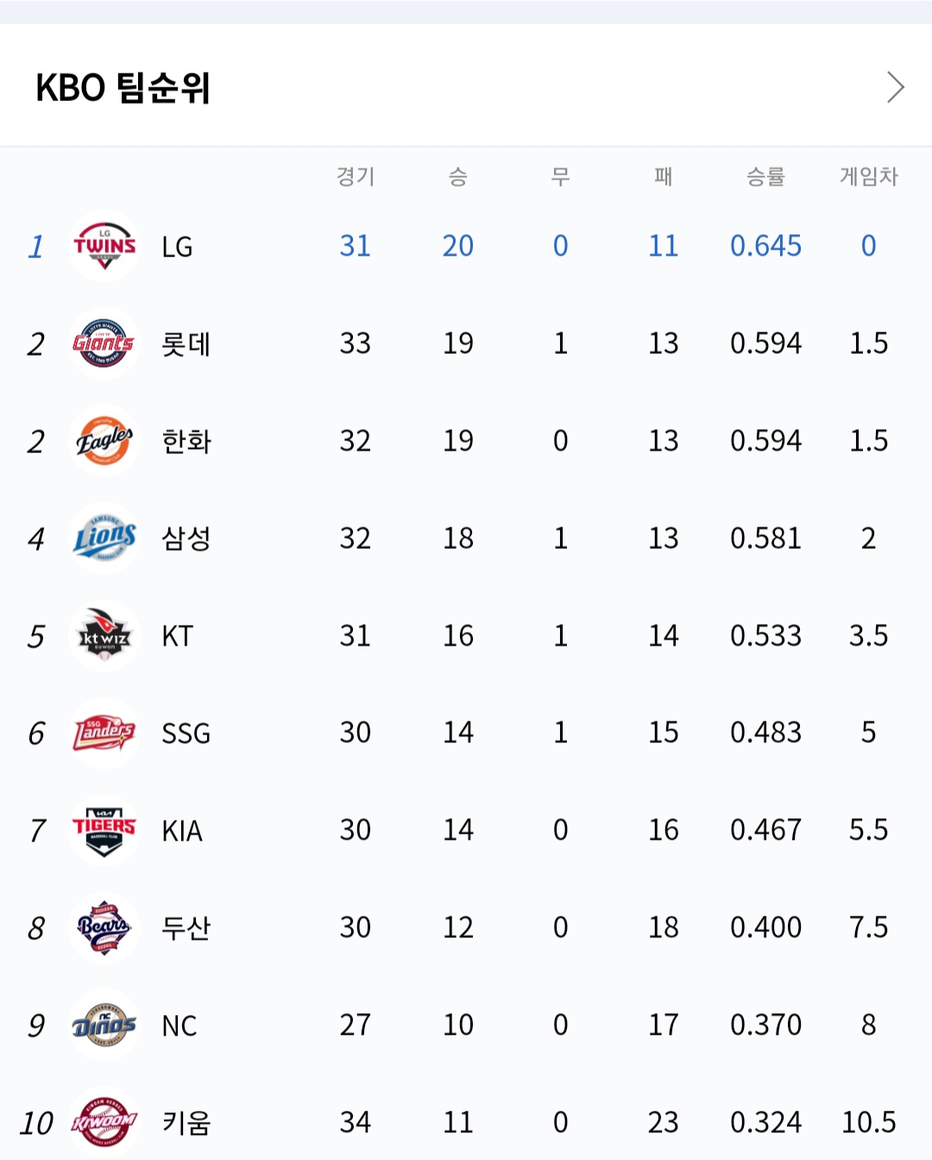The image size is (932, 1160).
Task: Tap the Lotte Giants logo
Action: pyautogui.click(x=104, y=344)
